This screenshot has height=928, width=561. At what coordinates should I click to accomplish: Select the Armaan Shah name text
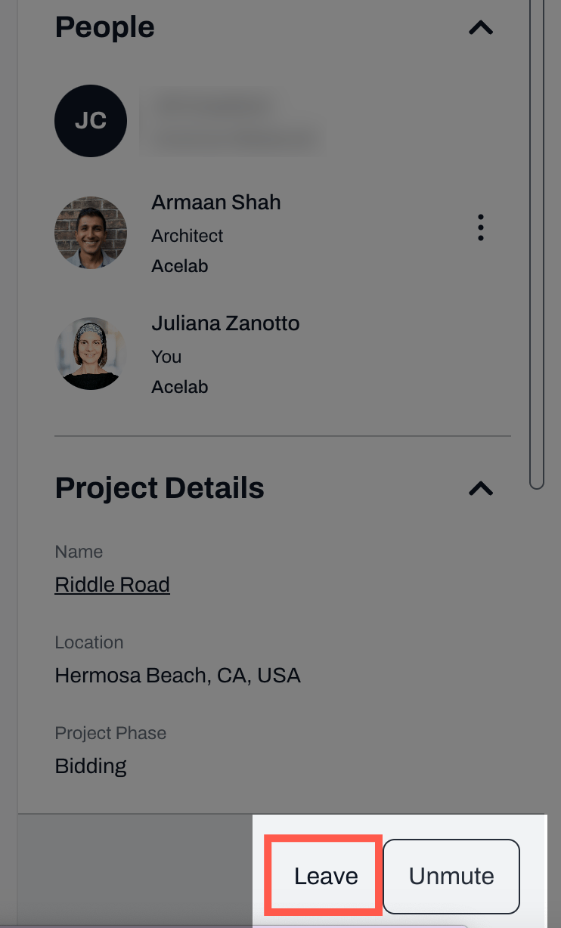click(x=216, y=203)
